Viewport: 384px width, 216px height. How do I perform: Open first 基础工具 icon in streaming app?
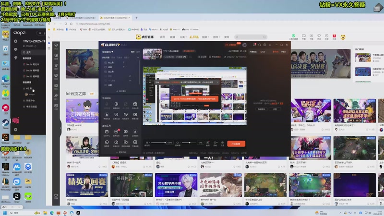click(107, 132)
